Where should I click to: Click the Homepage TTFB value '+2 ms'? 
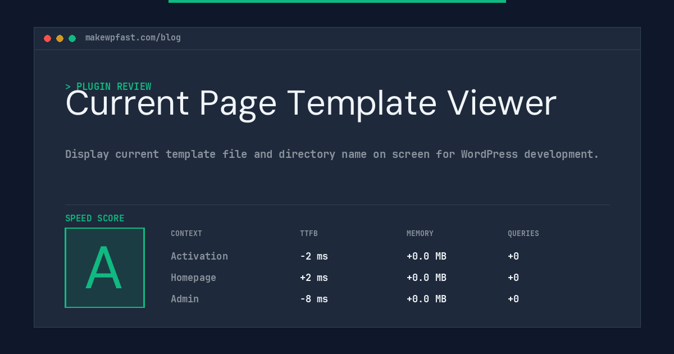pos(314,278)
